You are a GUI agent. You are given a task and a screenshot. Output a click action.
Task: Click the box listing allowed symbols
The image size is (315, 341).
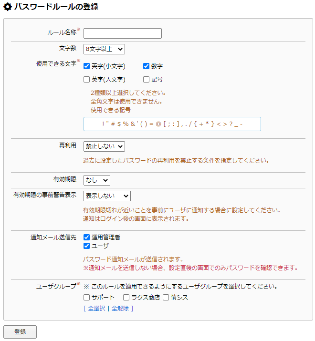click(x=172, y=124)
